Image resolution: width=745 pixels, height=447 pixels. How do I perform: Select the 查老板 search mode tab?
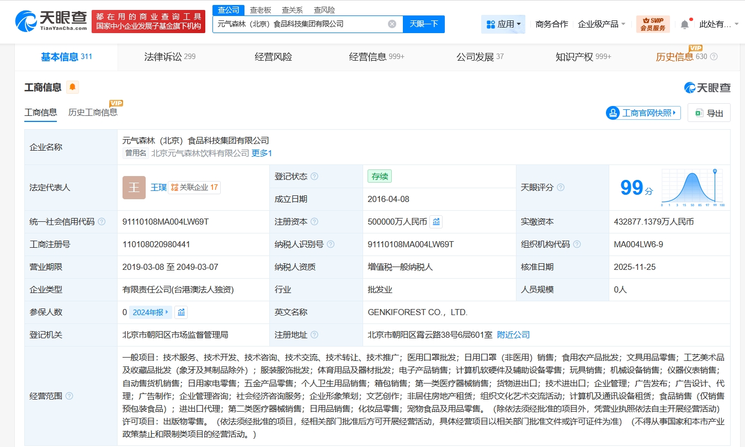click(x=260, y=10)
